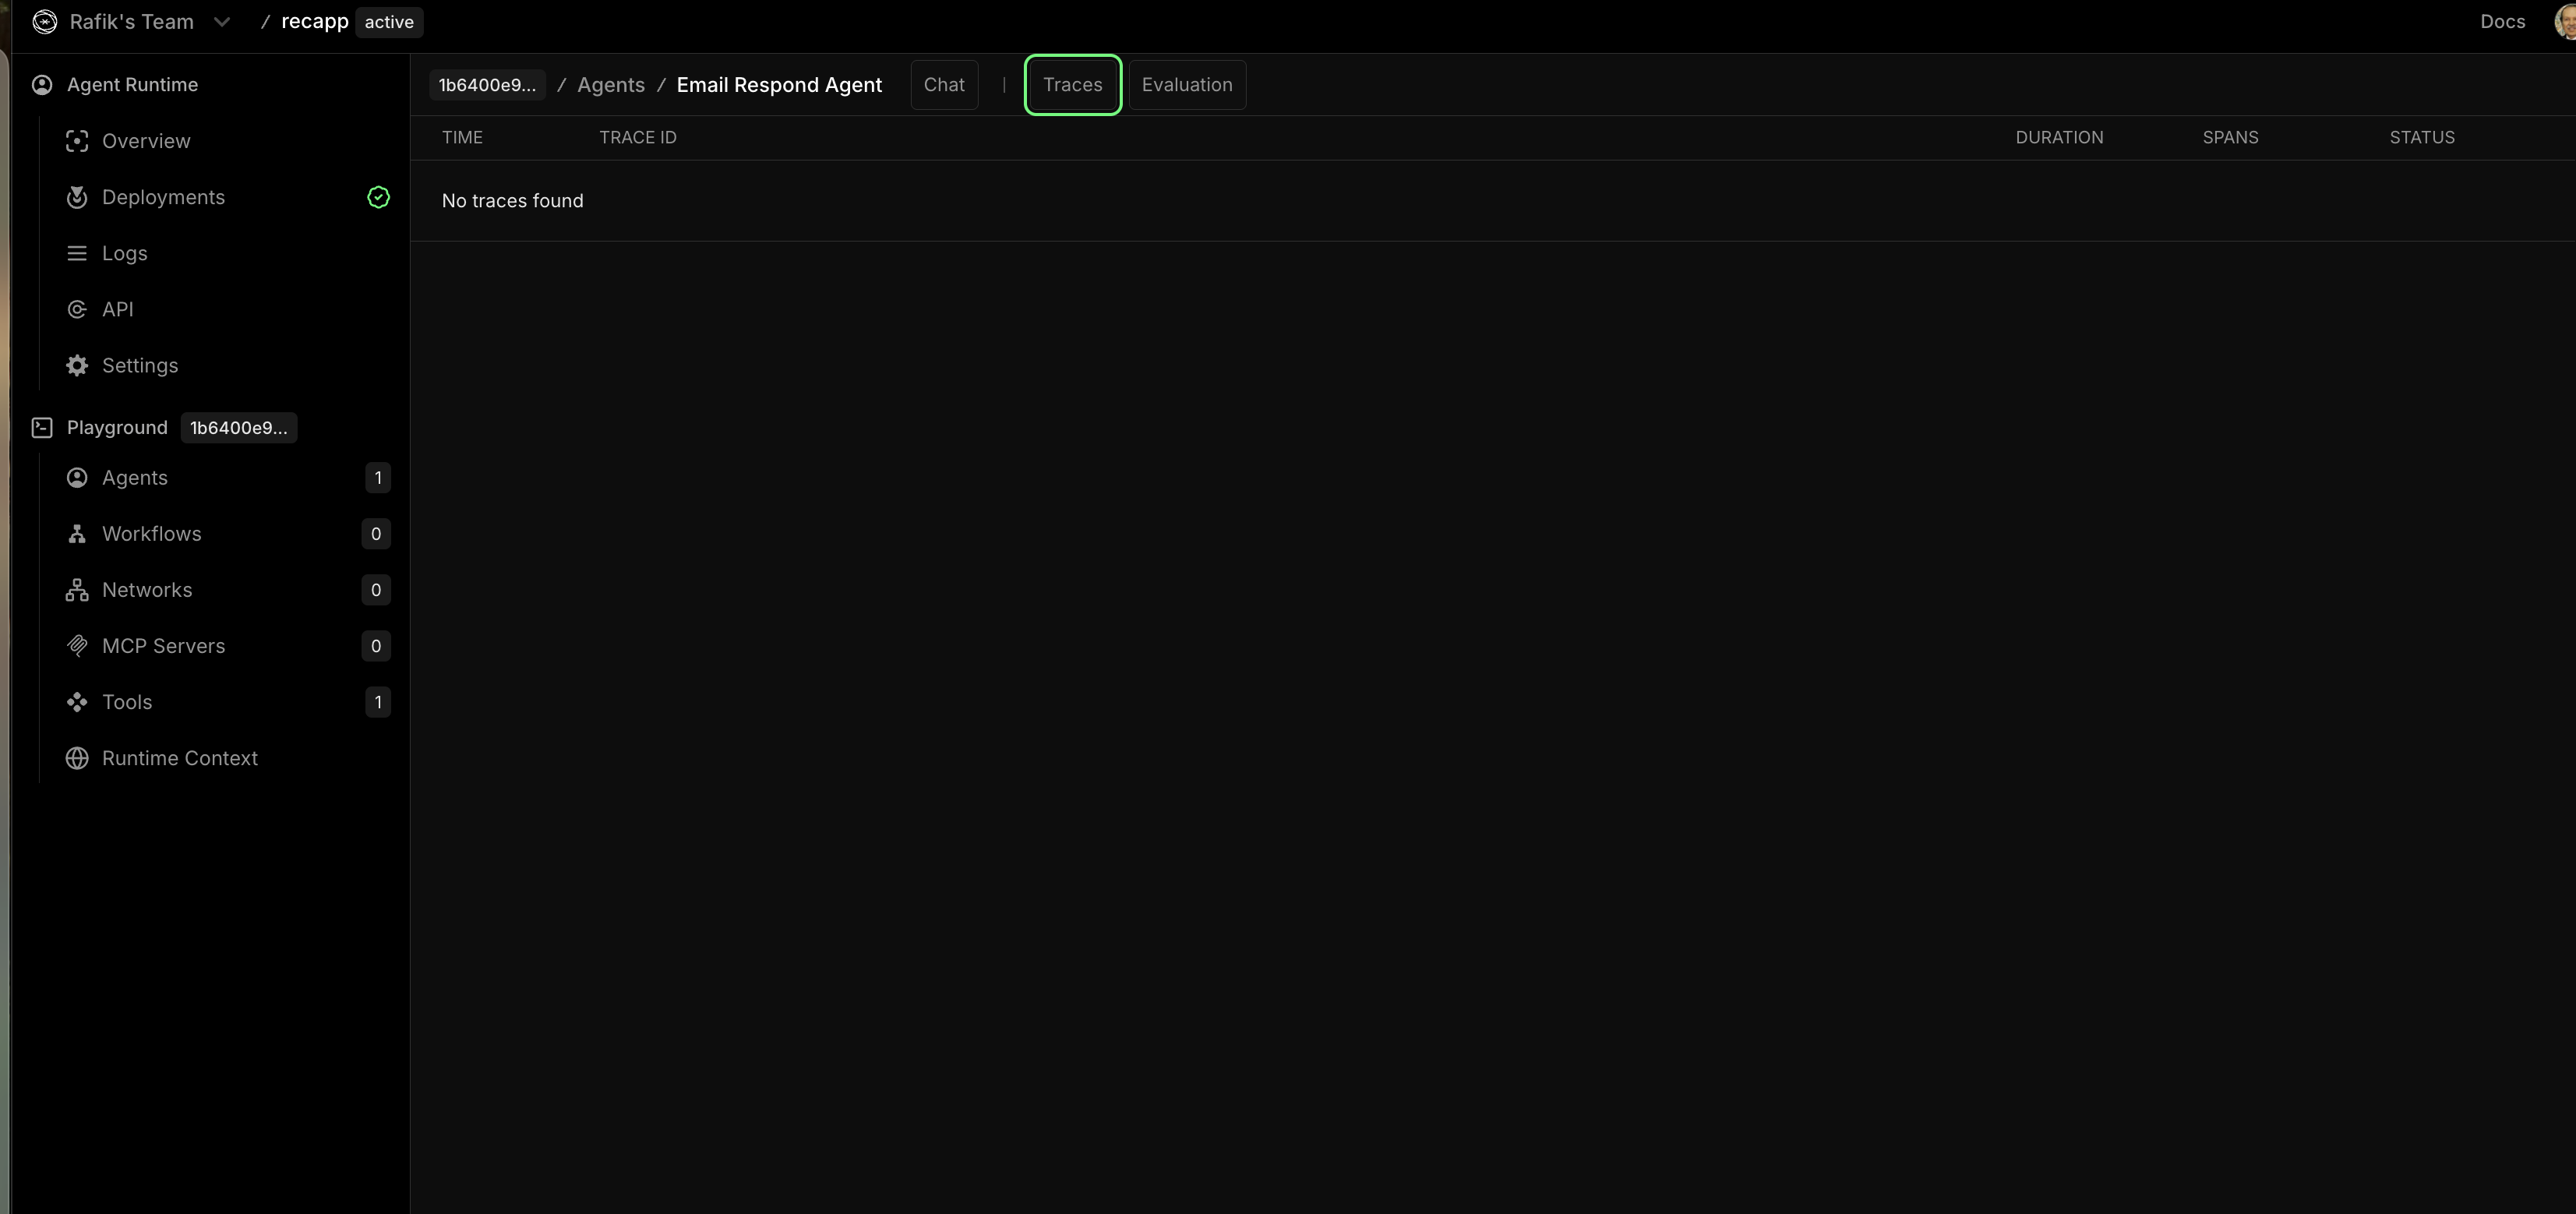Click the Deployments sidebar icon
2576x1214 pixels.
77,197
